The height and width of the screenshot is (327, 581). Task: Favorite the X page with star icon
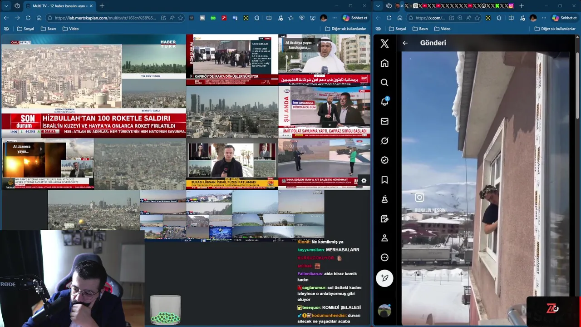point(477,18)
